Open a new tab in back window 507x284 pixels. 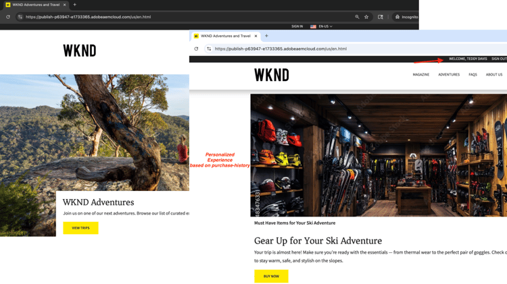click(x=74, y=5)
